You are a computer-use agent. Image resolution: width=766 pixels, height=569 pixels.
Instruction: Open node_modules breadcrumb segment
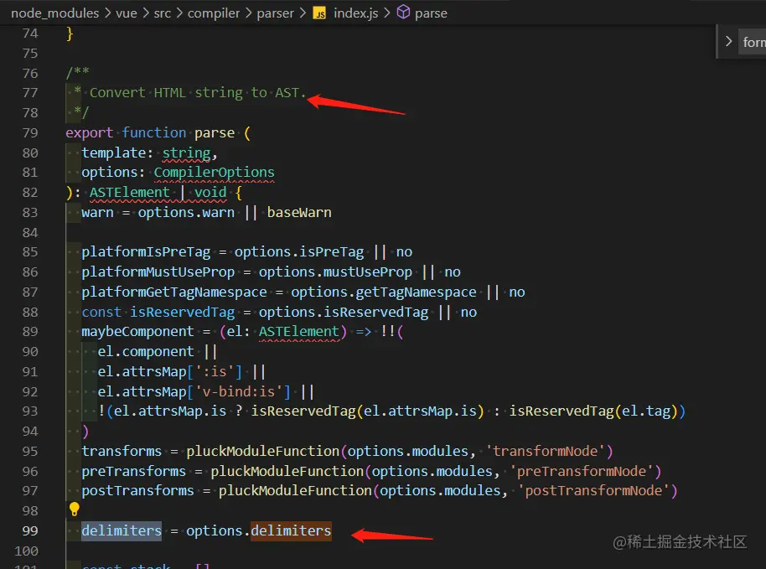pyautogui.click(x=54, y=13)
